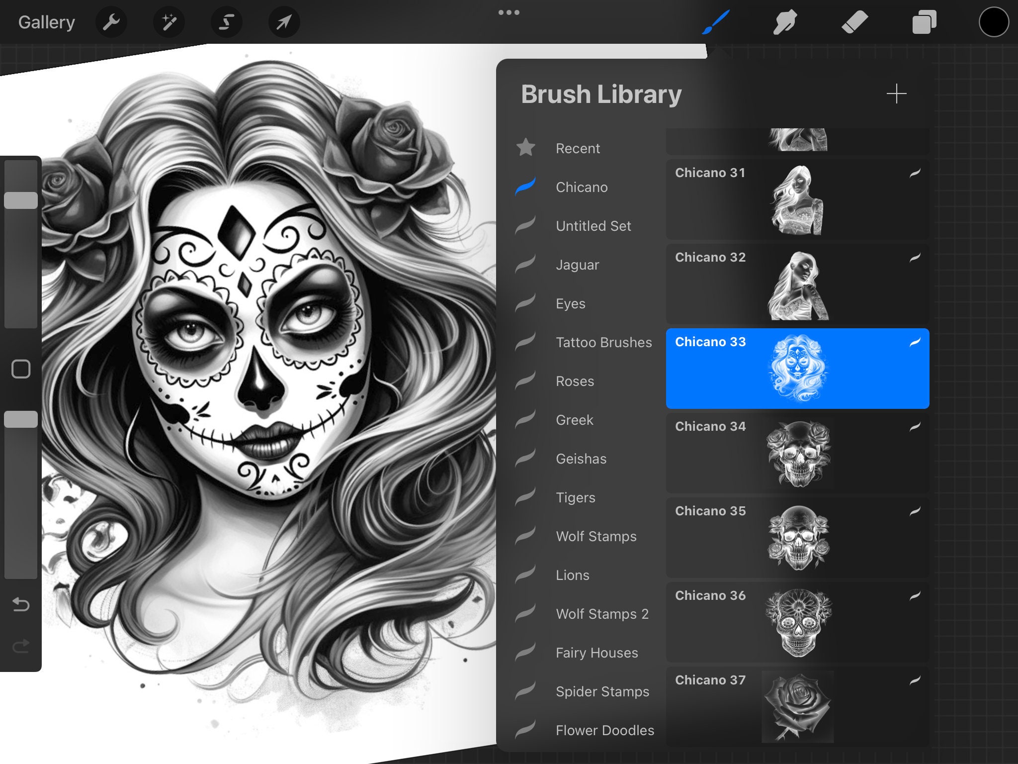
Task: Tap the Undo arrow in the sidebar
Action: tap(21, 604)
